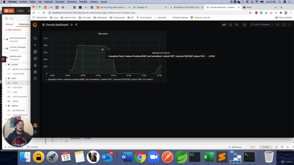
Task: Open Server Admin shield in sidebar
Action: coord(35,79)
